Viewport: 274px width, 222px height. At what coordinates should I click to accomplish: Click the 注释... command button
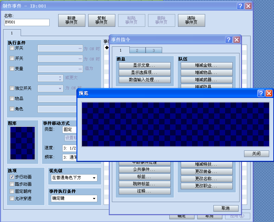tap(145, 191)
